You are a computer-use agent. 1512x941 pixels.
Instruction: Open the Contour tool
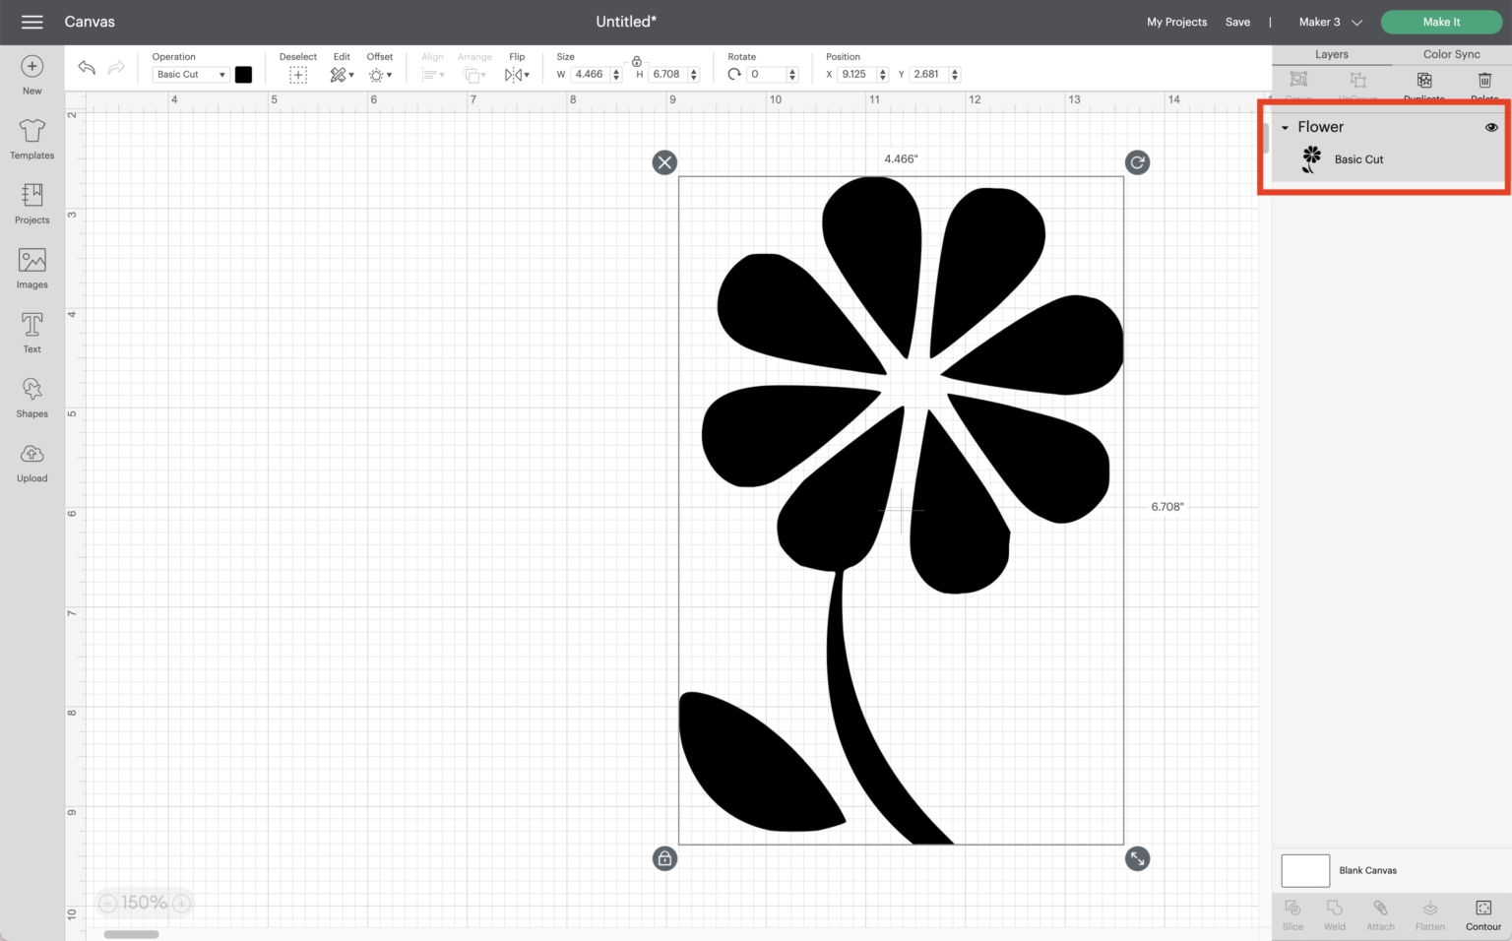click(x=1482, y=914)
